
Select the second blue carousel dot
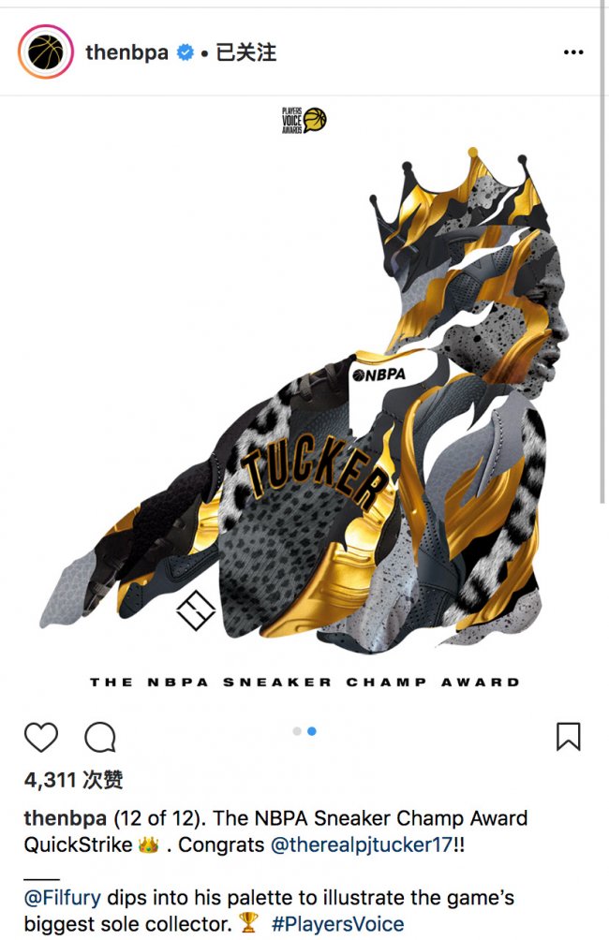pos(311,731)
